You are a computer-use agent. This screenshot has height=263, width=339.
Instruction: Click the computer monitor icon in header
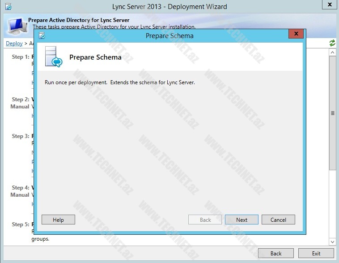pyautogui.click(x=18, y=26)
